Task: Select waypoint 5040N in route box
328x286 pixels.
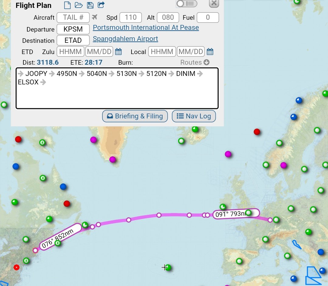Action: (97, 73)
